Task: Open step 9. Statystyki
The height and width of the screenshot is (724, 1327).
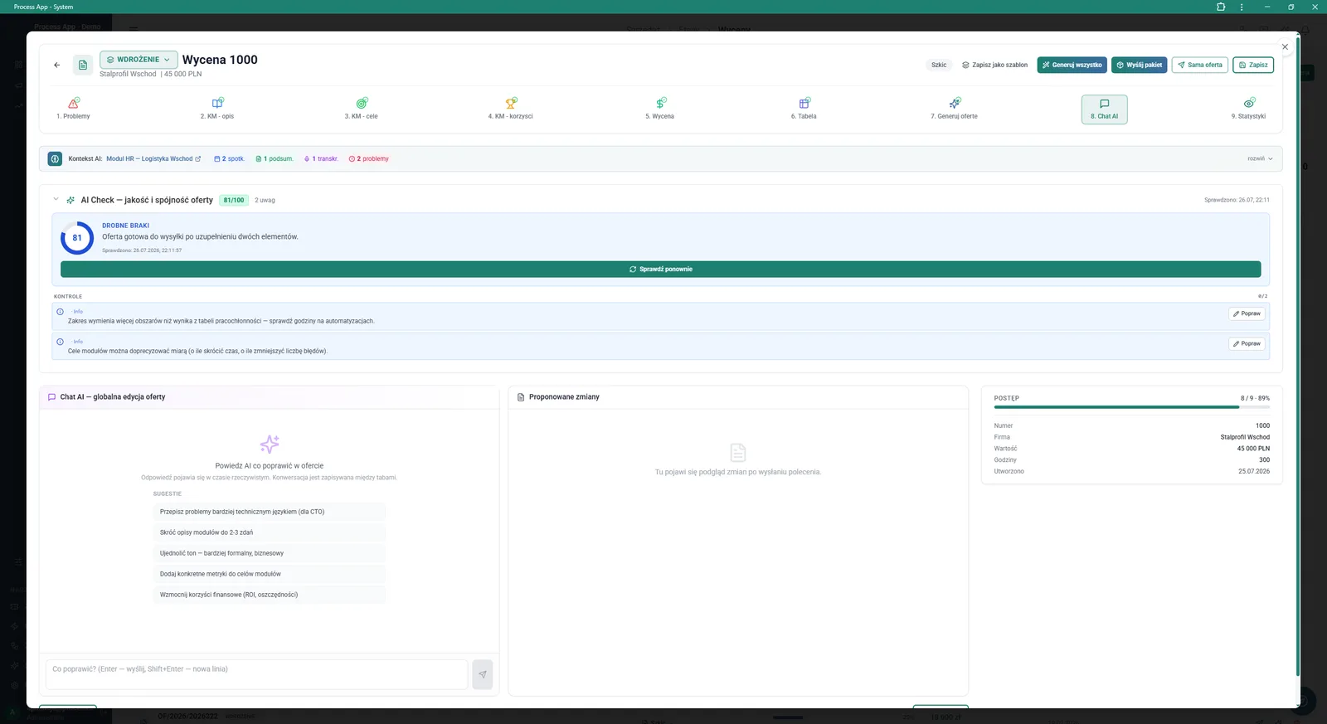Action: [x=1248, y=109]
